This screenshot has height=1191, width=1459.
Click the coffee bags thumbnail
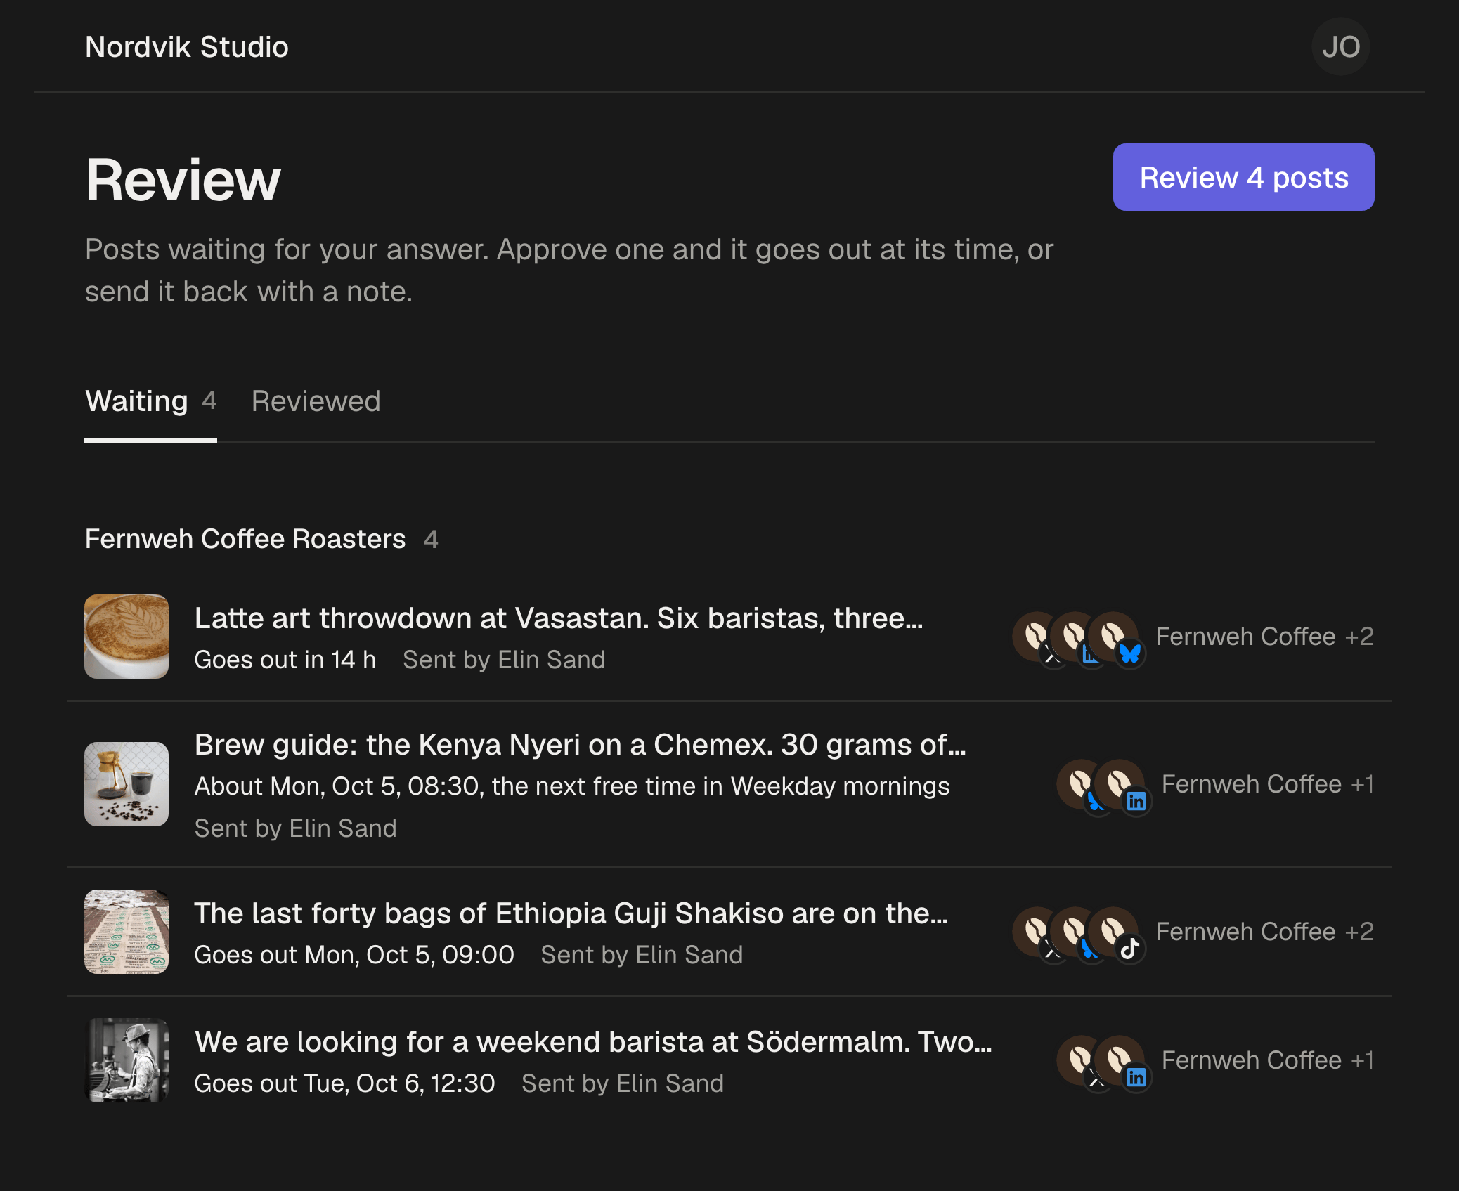click(127, 932)
